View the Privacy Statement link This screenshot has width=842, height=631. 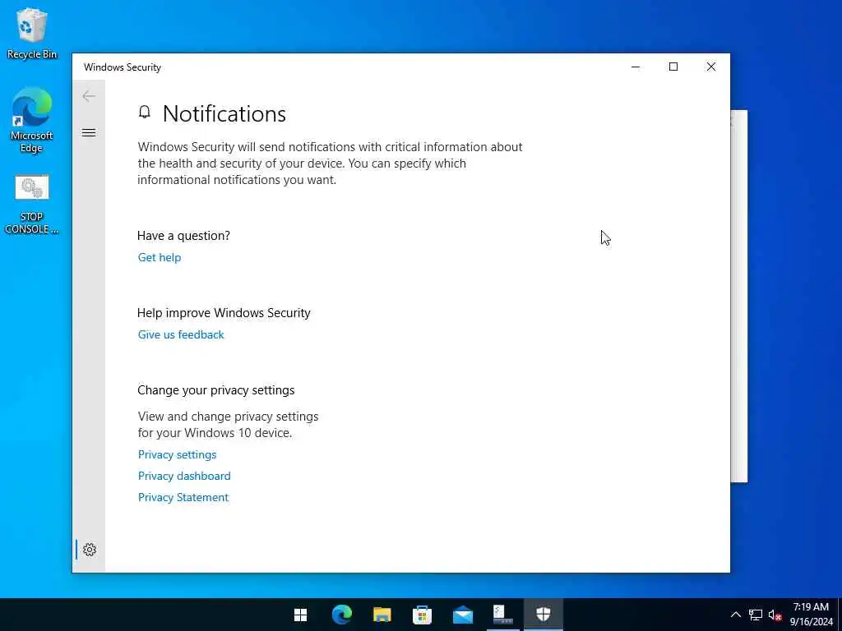tap(183, 497)
